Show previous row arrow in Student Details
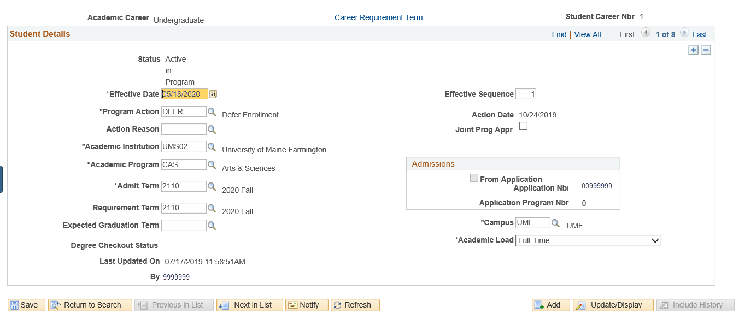 point(646,33)
